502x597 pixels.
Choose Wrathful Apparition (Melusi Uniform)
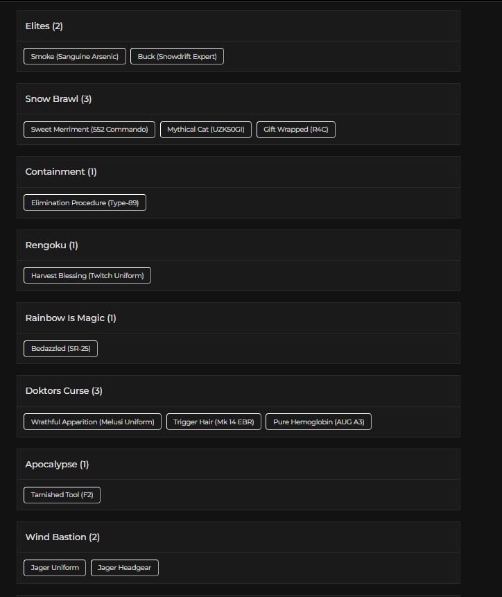[92, 422]
